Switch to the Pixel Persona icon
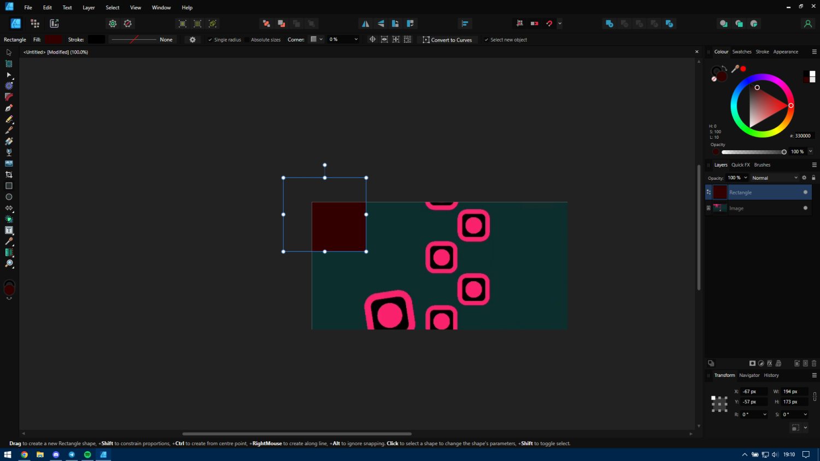 [x=35, y=23]
